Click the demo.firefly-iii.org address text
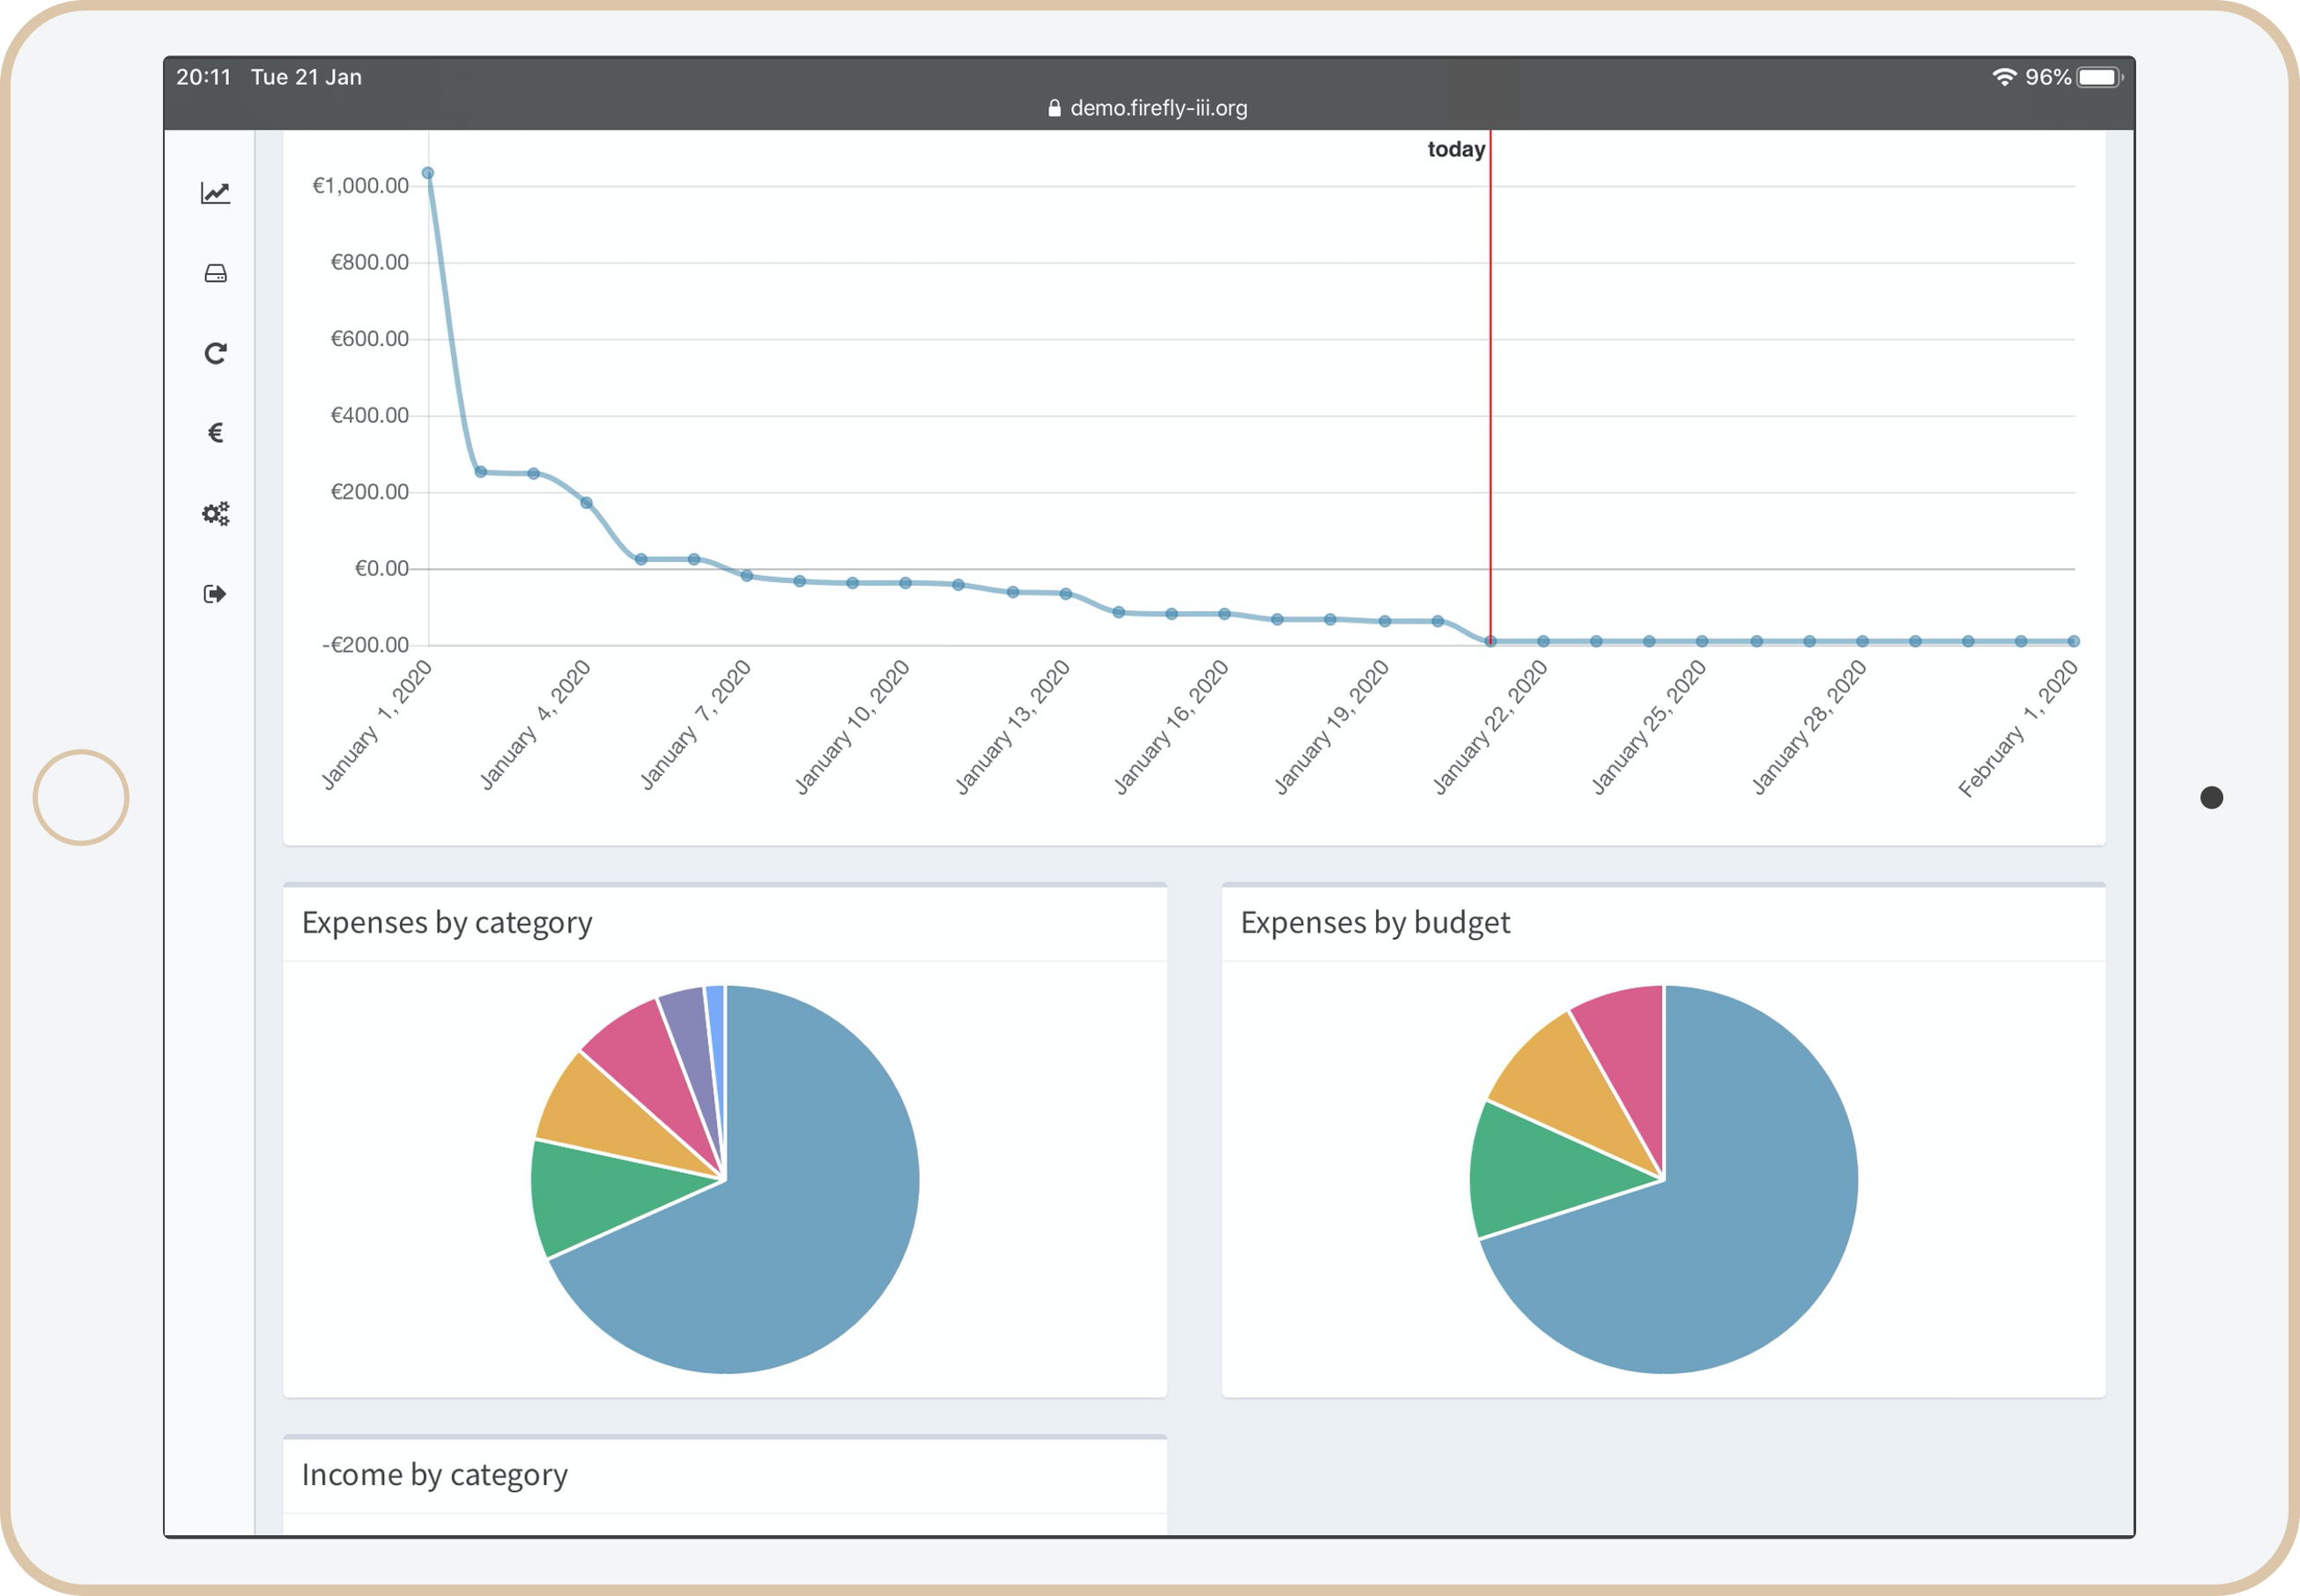Screen dimensions: 2300x1596 (1158, 108)
